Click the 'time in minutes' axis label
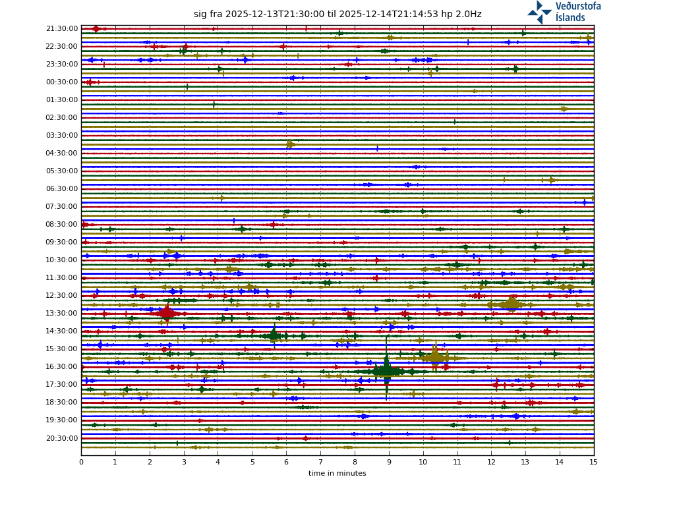675x506 pixels. (337, 473)
